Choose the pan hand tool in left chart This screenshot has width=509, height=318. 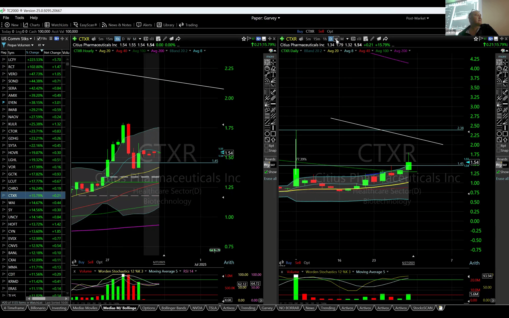pyautogui.click(x=267, y=68)
